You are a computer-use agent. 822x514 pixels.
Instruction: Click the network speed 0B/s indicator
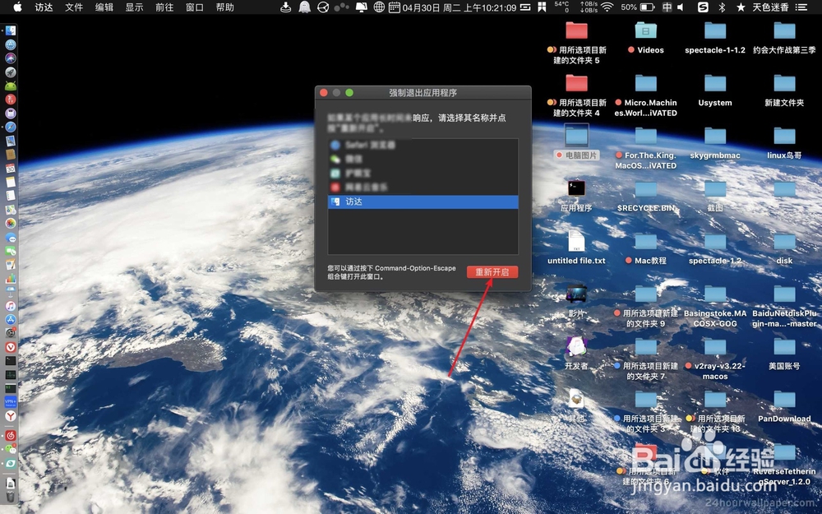click(x=589, y=7)
